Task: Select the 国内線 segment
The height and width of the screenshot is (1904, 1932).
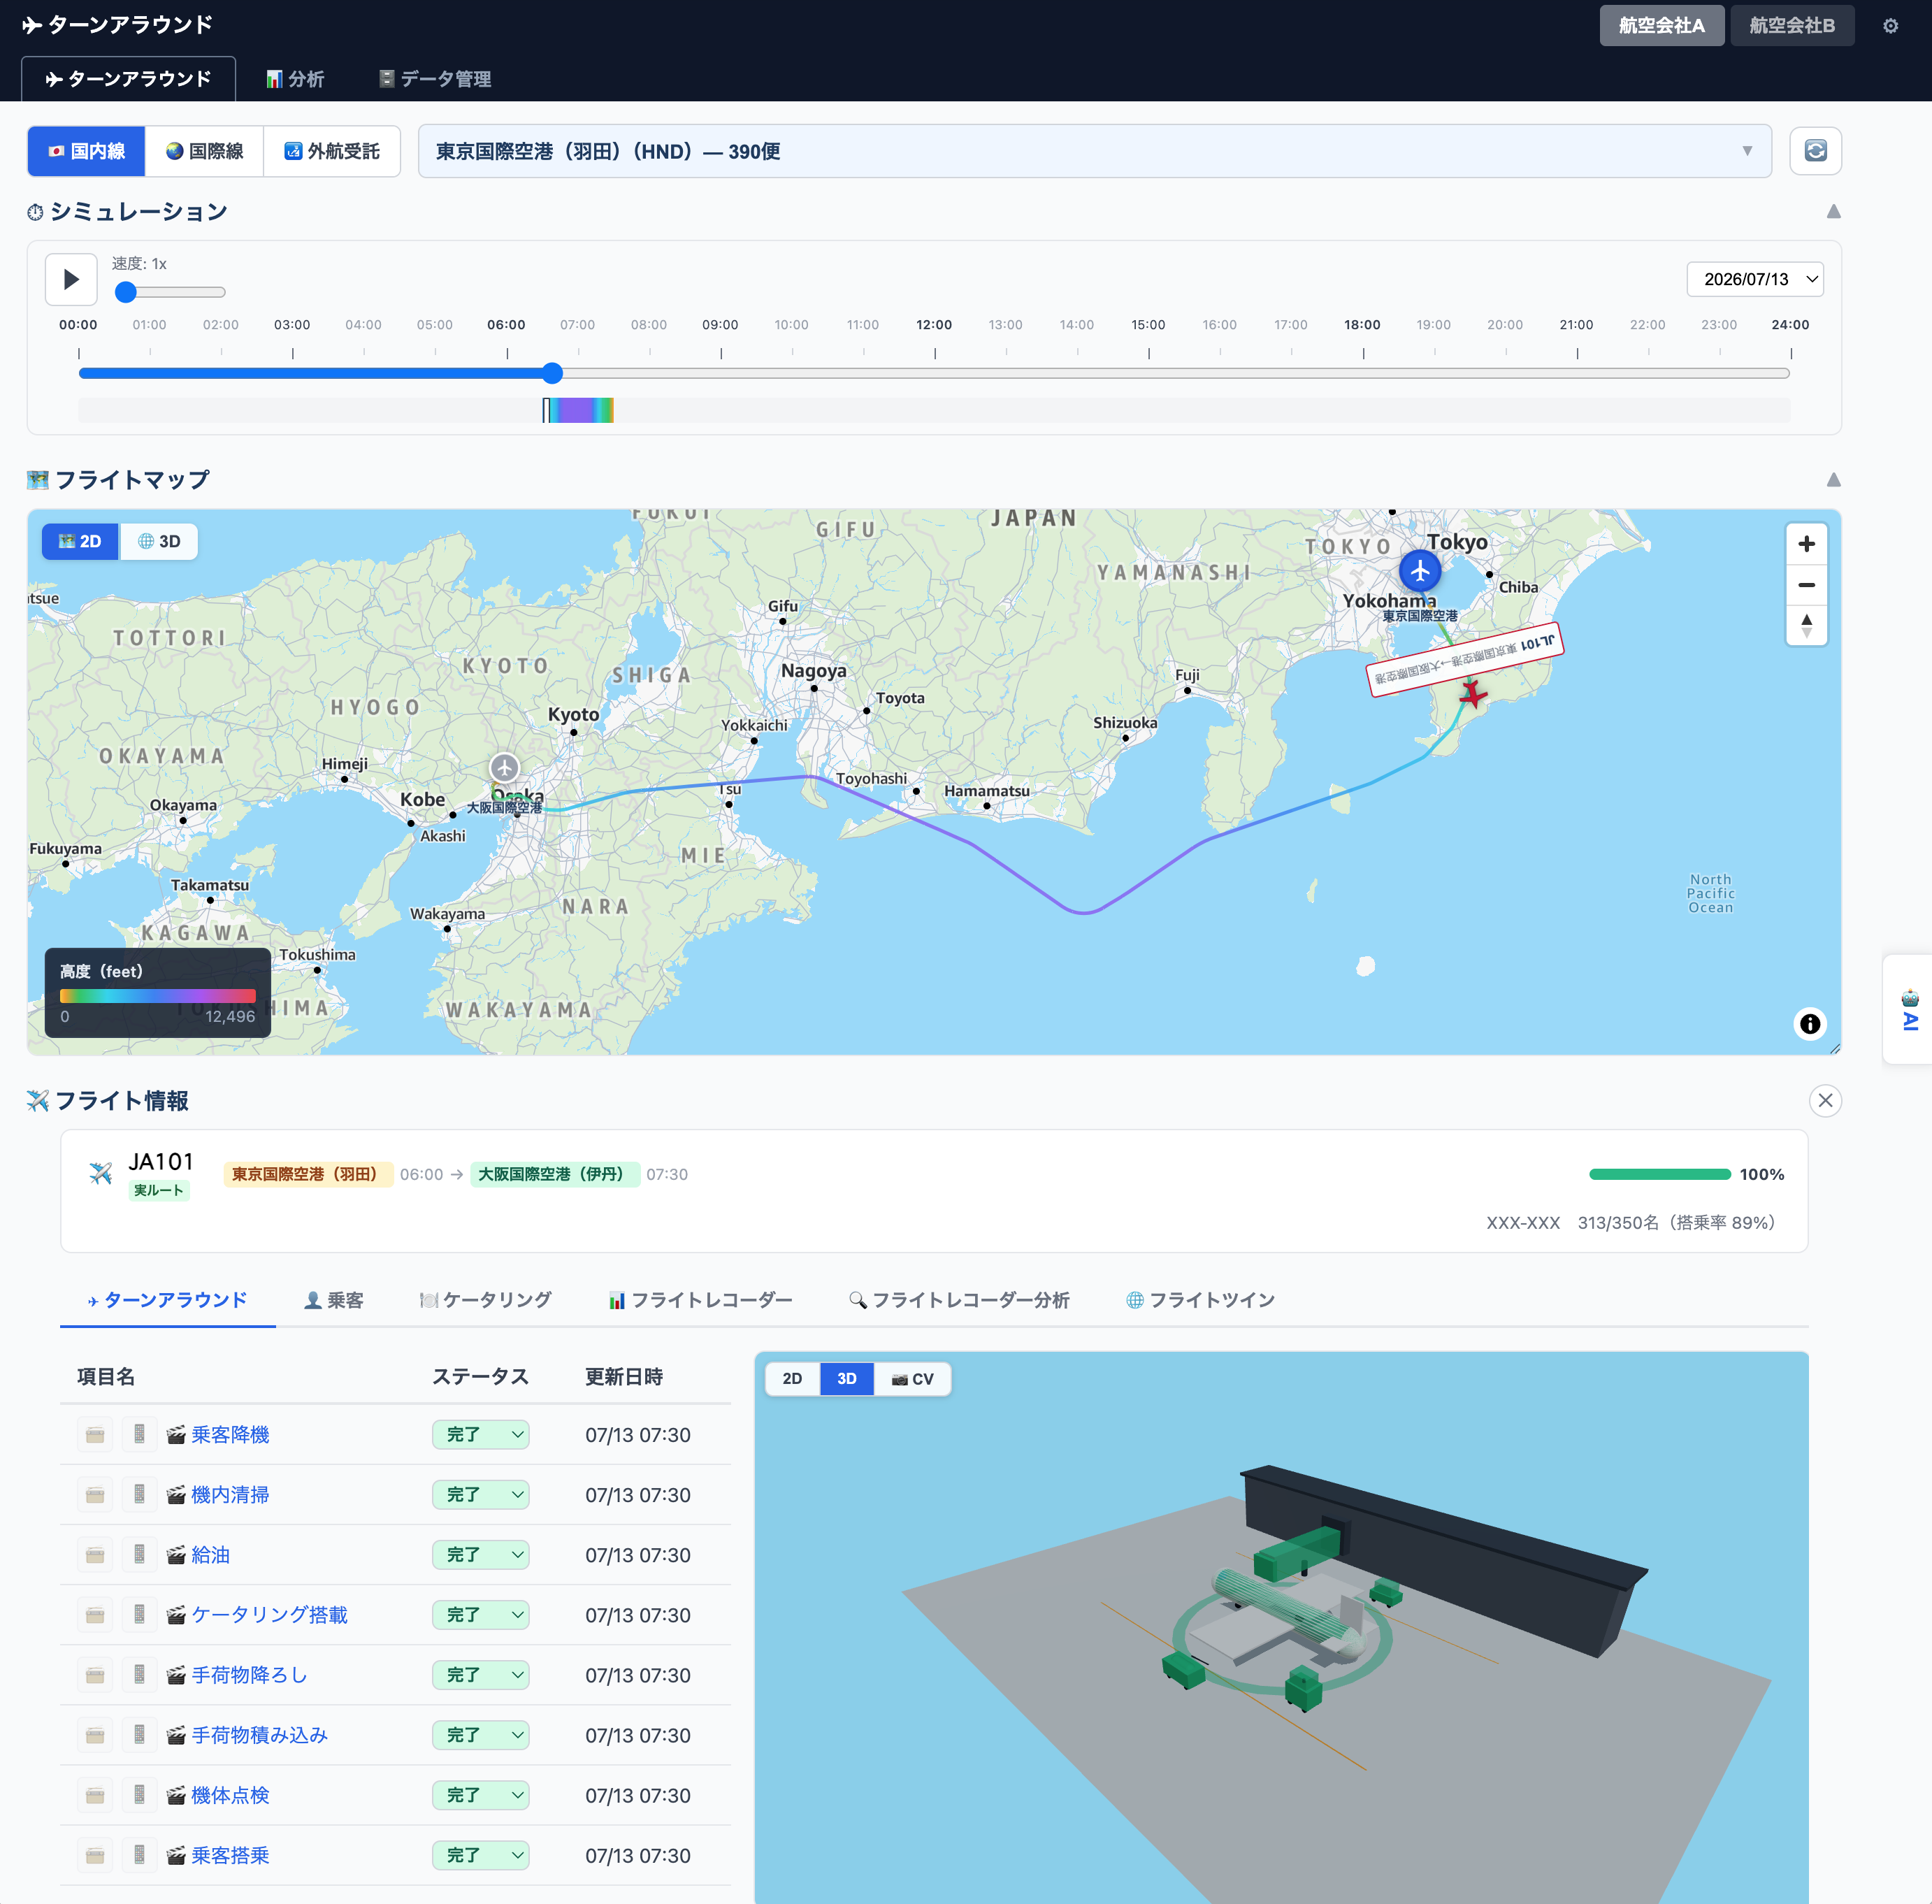Action: [87, 151]
